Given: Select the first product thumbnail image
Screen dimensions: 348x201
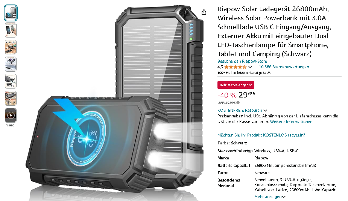Looking at the screenshot, I should [11, 13].
